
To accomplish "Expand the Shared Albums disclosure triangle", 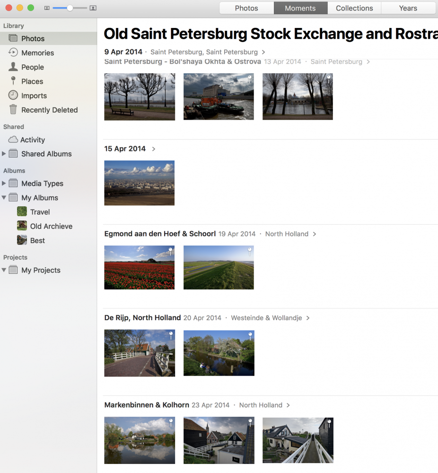I will point(4,154).
